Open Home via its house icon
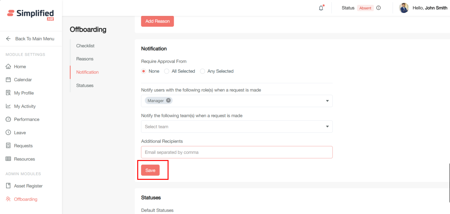 8,67
